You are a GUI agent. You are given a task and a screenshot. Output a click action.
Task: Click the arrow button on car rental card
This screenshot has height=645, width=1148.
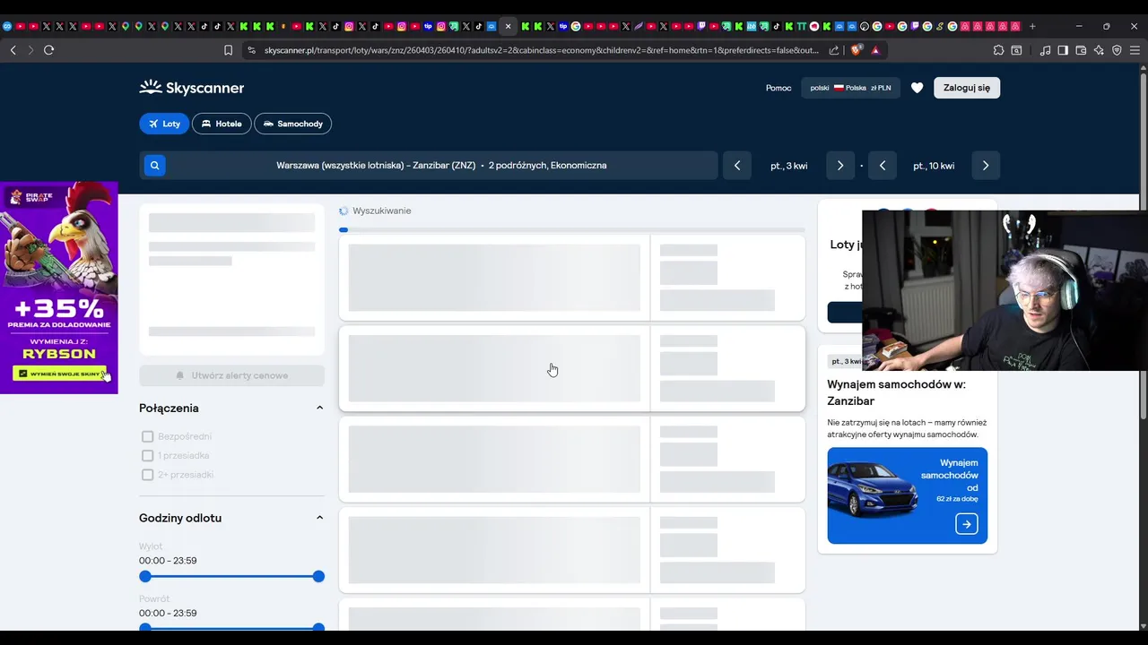click(966, 524)
